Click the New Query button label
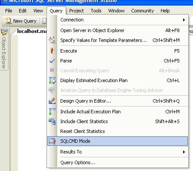Image resolution: width=193 pixels, height=171 pixels. pyautogui.click(x=25, y=21)
